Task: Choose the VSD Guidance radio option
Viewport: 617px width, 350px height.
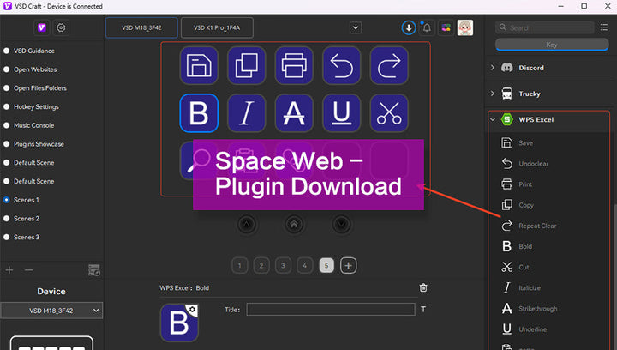Action: point(6,51)
